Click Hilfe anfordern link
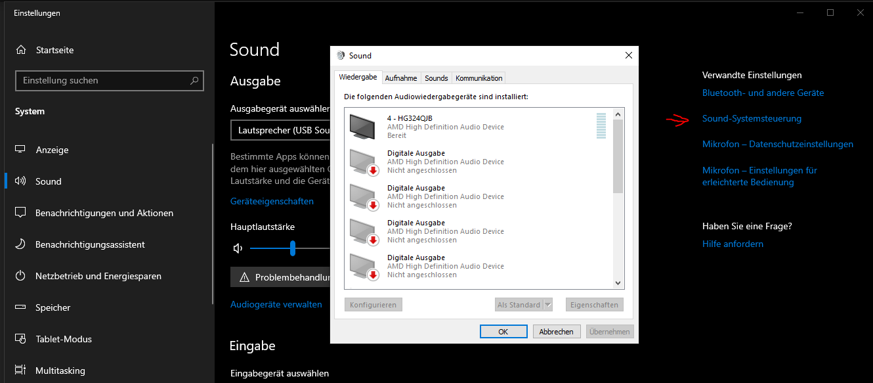The width and height of the screenshot is (873, 383). [733, 244]
